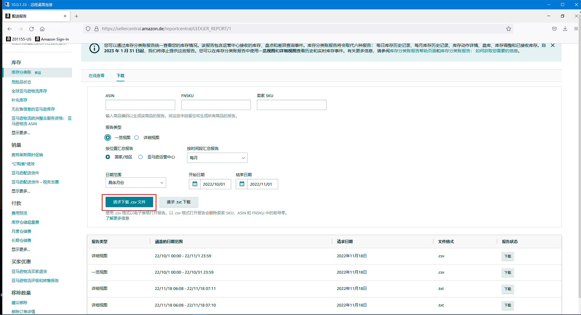Expand 显示更多 under 付款 section
The width and height of the screenshot is (581, 315).
(x=21, y=249)
